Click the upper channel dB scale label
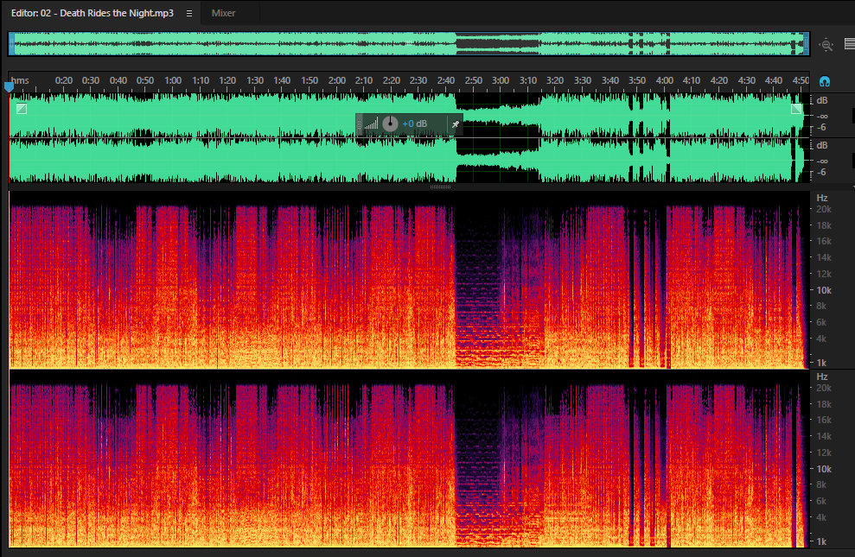Screen dimensions: 855x557 tap(822, 100)
